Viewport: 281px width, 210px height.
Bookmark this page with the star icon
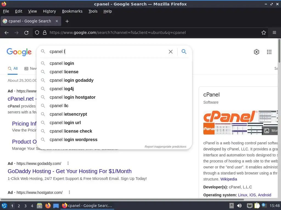pos(264,33)
